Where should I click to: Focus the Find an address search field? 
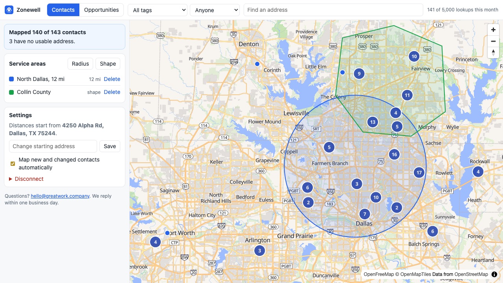(x=333, y=10)
